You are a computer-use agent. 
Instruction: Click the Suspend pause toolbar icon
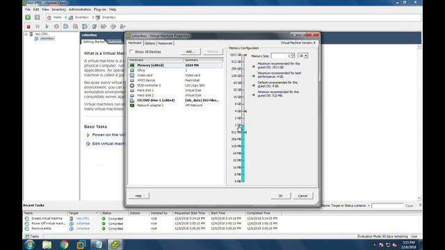tap(38, 26)
